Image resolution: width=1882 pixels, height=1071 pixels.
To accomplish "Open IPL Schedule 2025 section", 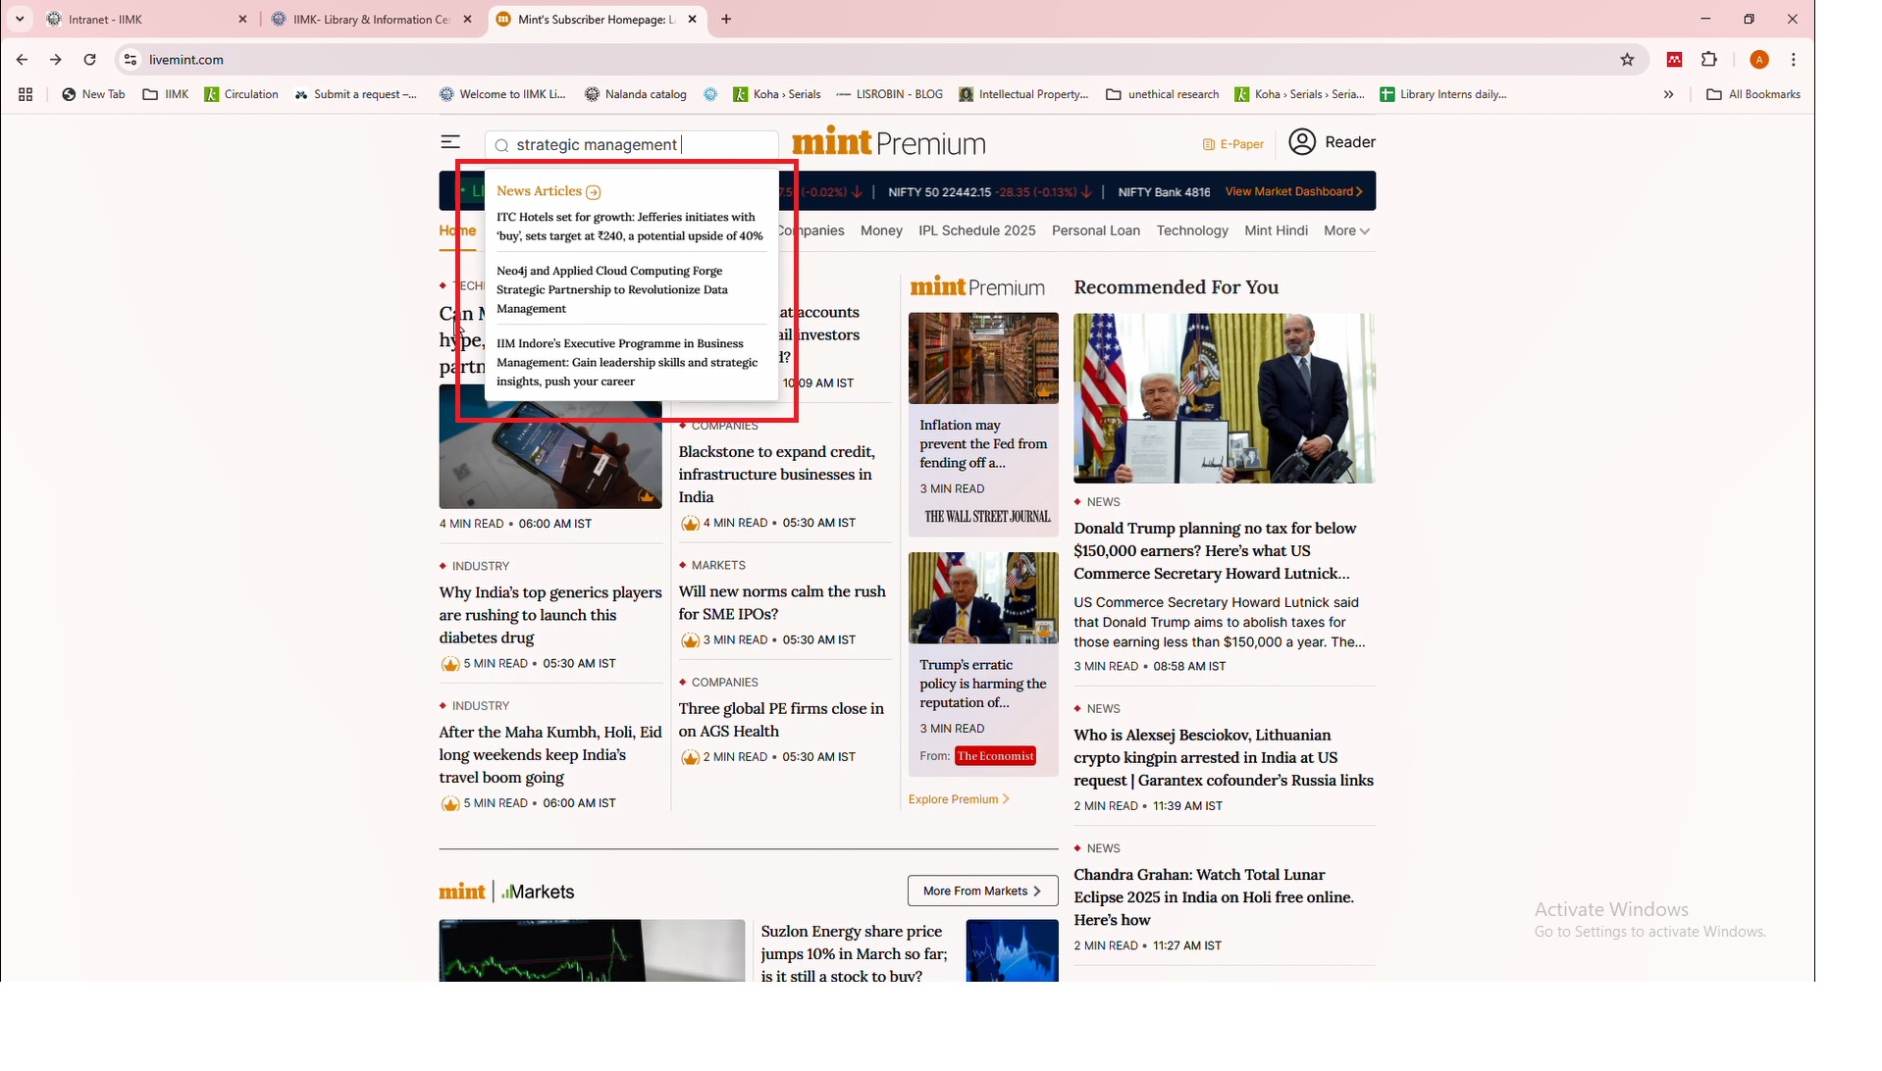I will coord(976,230).
